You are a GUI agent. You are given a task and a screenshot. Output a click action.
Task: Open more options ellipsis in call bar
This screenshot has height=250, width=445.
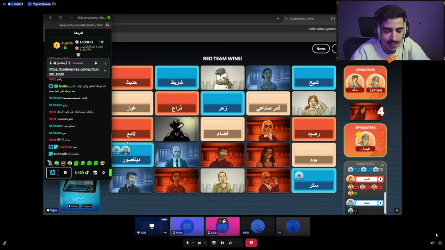coord(239,243)
